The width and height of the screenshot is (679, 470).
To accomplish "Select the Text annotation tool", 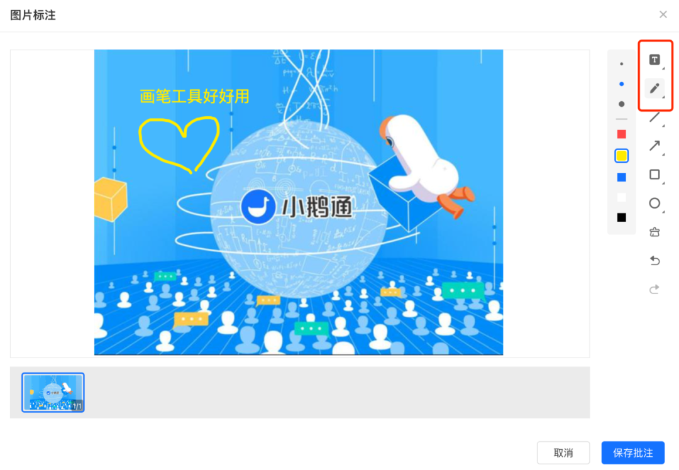I will point(654,60).
